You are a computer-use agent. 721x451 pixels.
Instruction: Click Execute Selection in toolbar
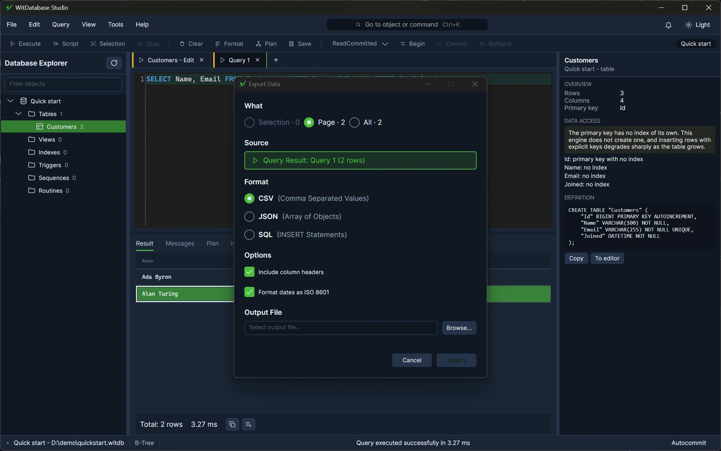click(x=108, y=44)
